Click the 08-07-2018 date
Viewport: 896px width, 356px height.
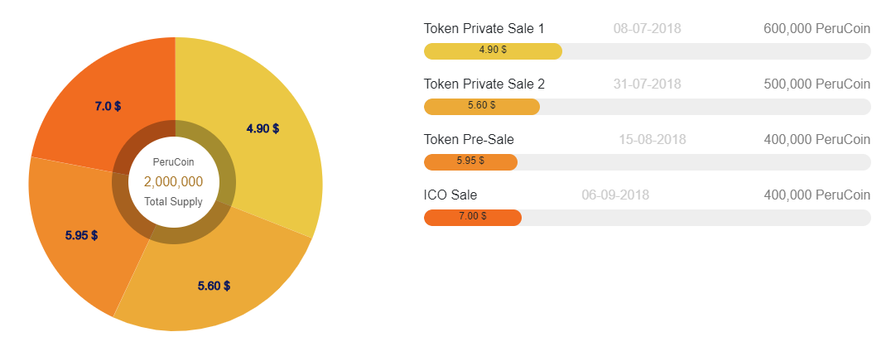point(647,28)
